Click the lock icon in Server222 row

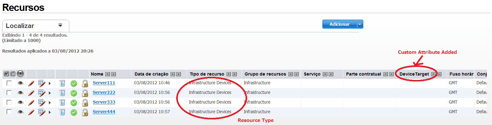click(85, 93)
